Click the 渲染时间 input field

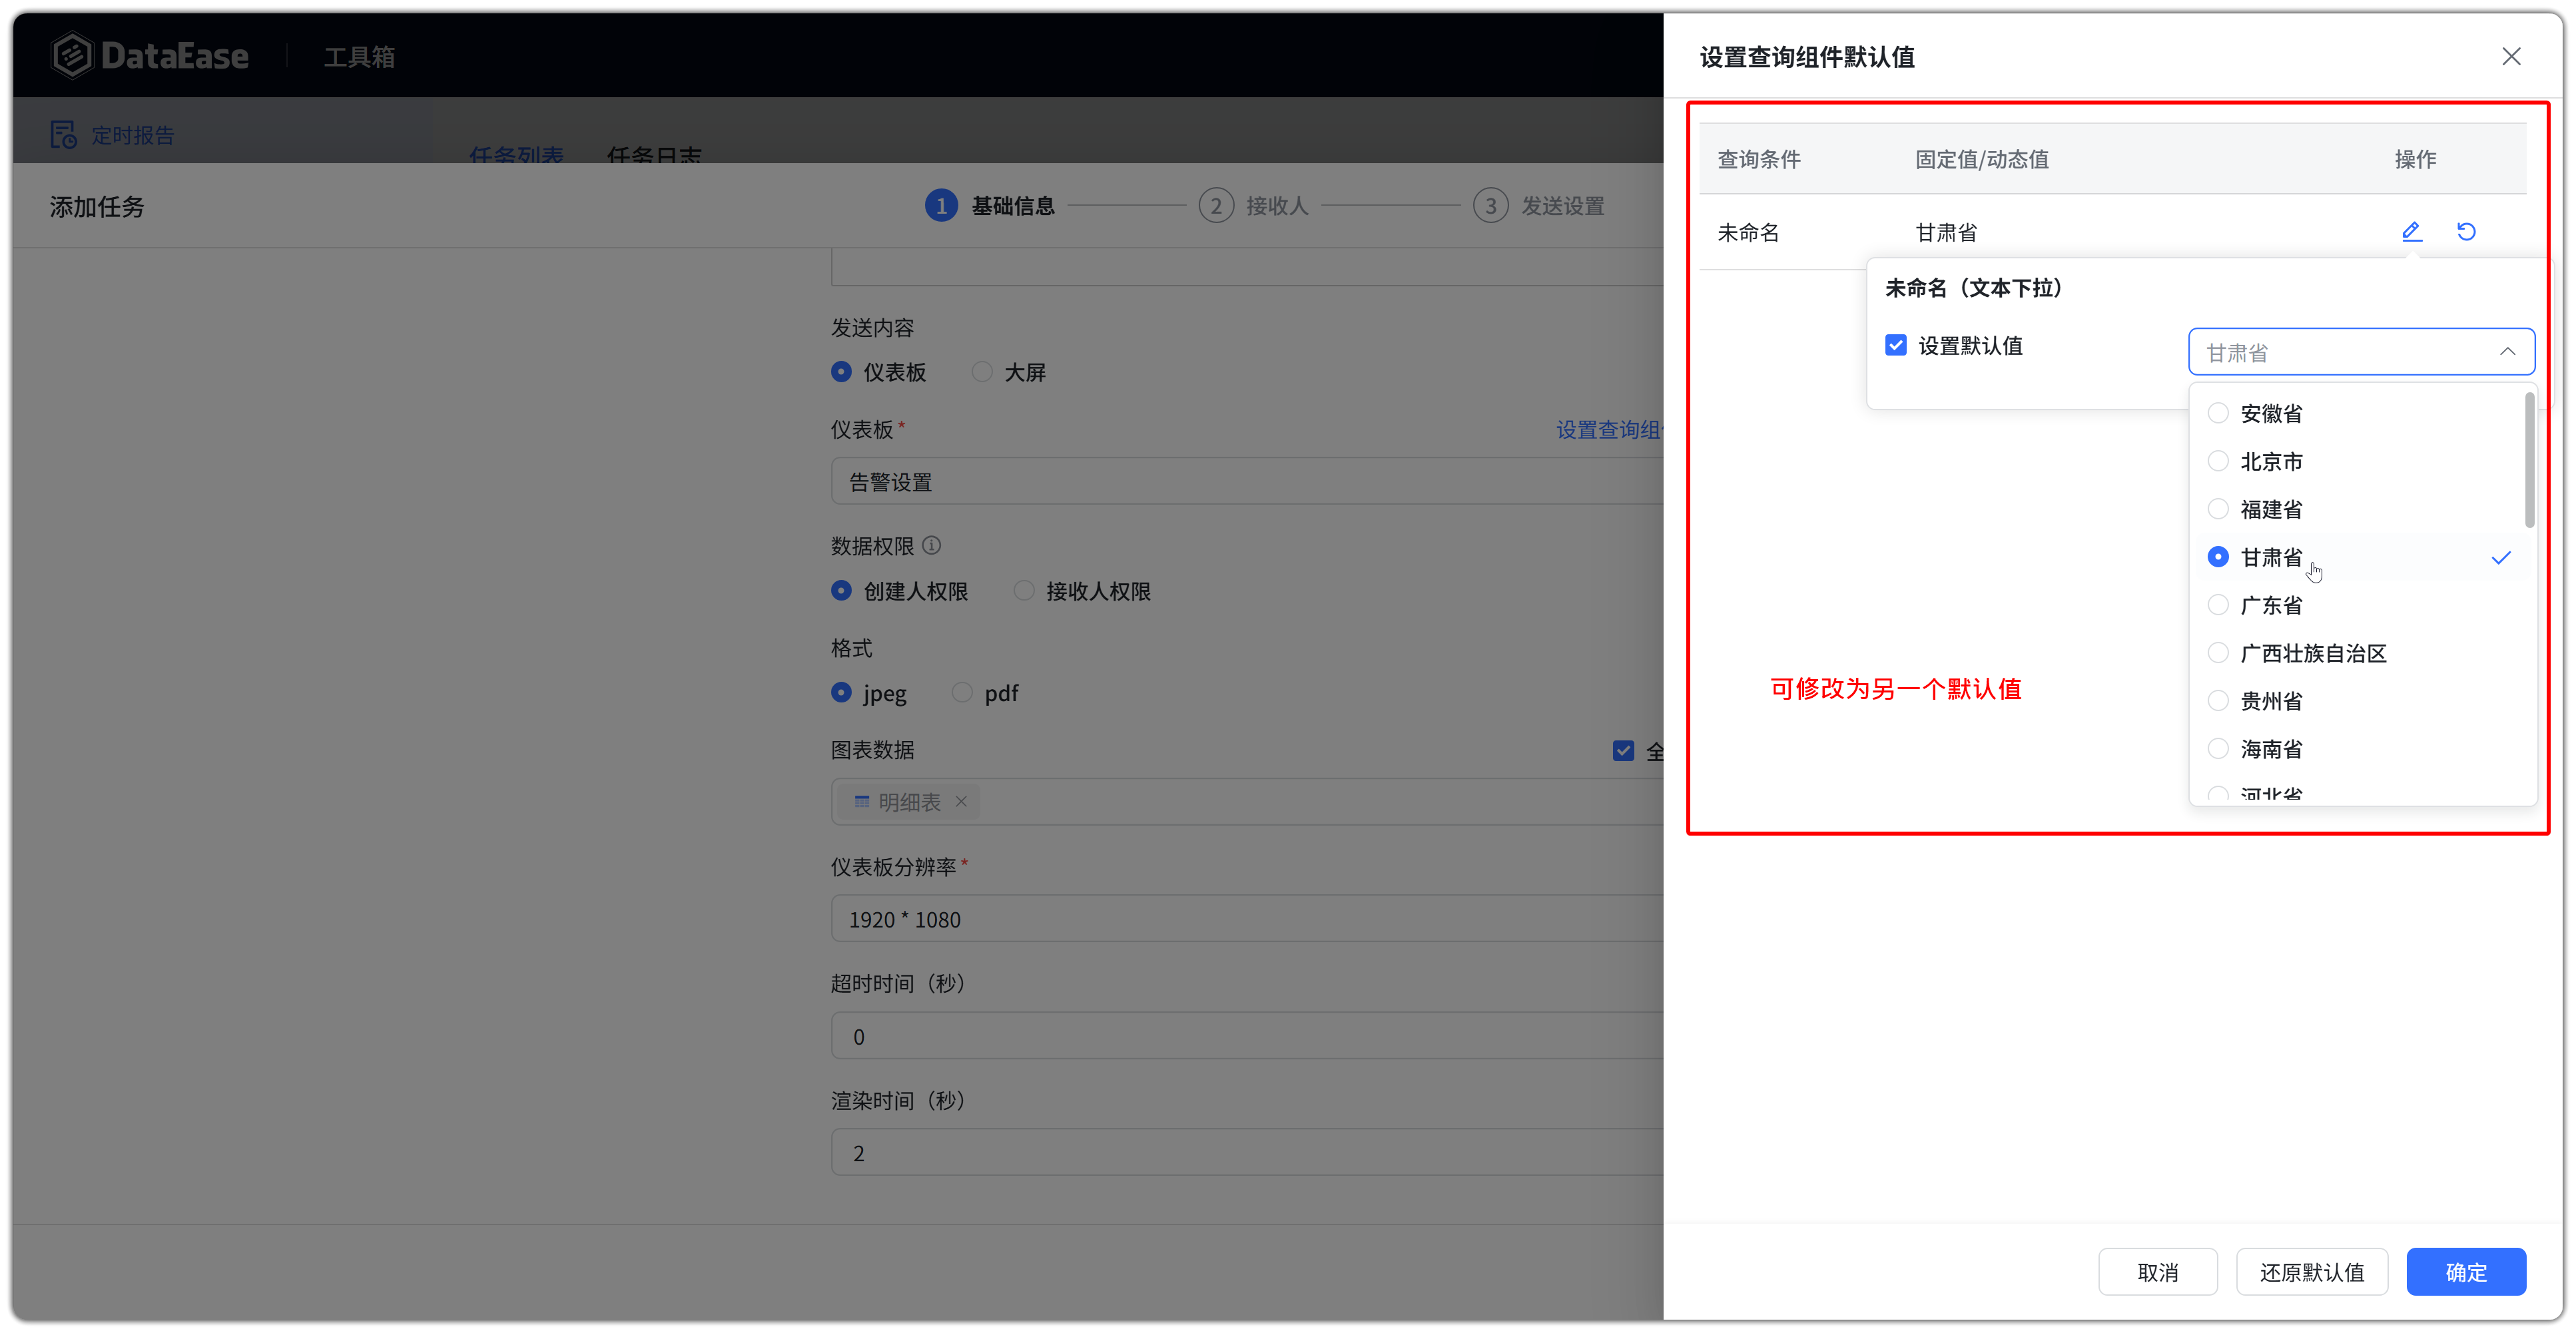(x=1247, y=1153)
